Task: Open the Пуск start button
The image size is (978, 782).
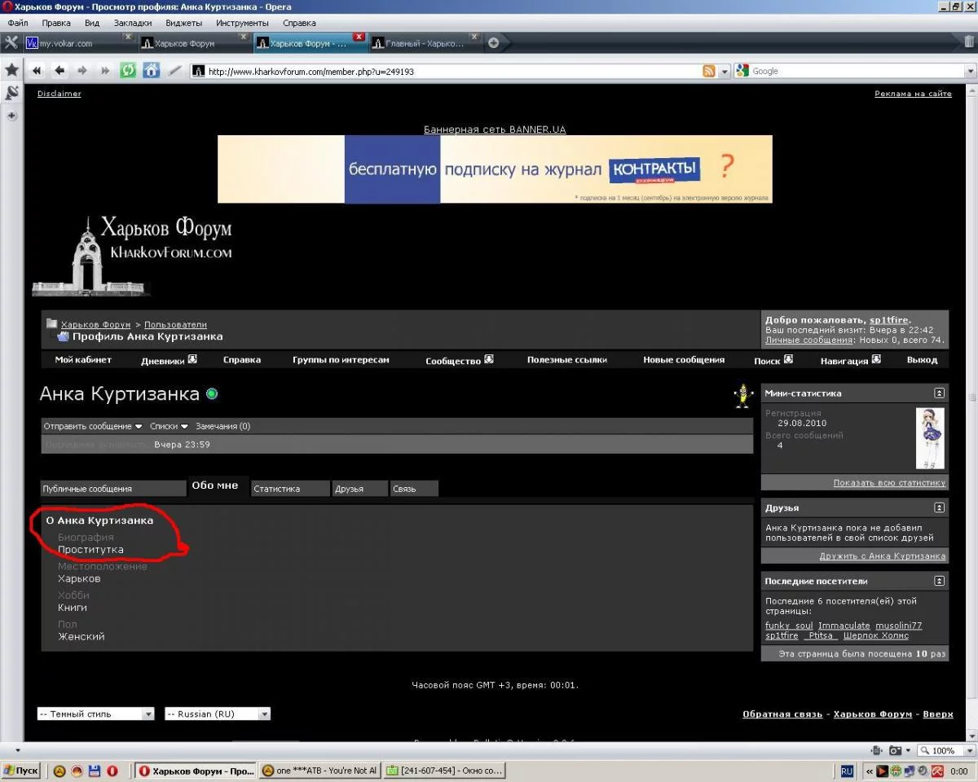Action: pyautogui.click(x=21, y=771)
